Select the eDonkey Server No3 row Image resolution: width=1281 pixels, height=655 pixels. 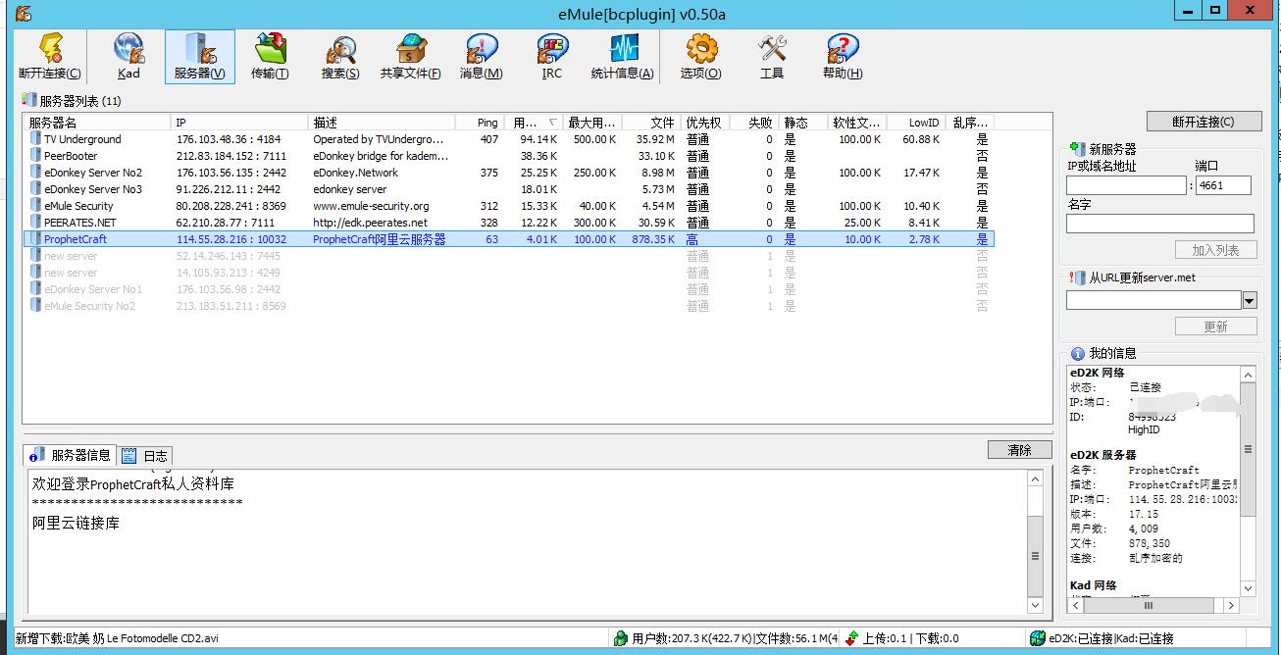pos(508,189)
